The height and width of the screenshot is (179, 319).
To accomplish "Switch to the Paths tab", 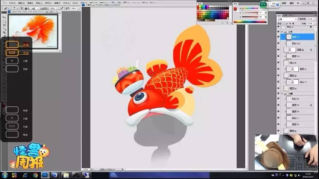I will pyautogui.click(x=291, y=15).
